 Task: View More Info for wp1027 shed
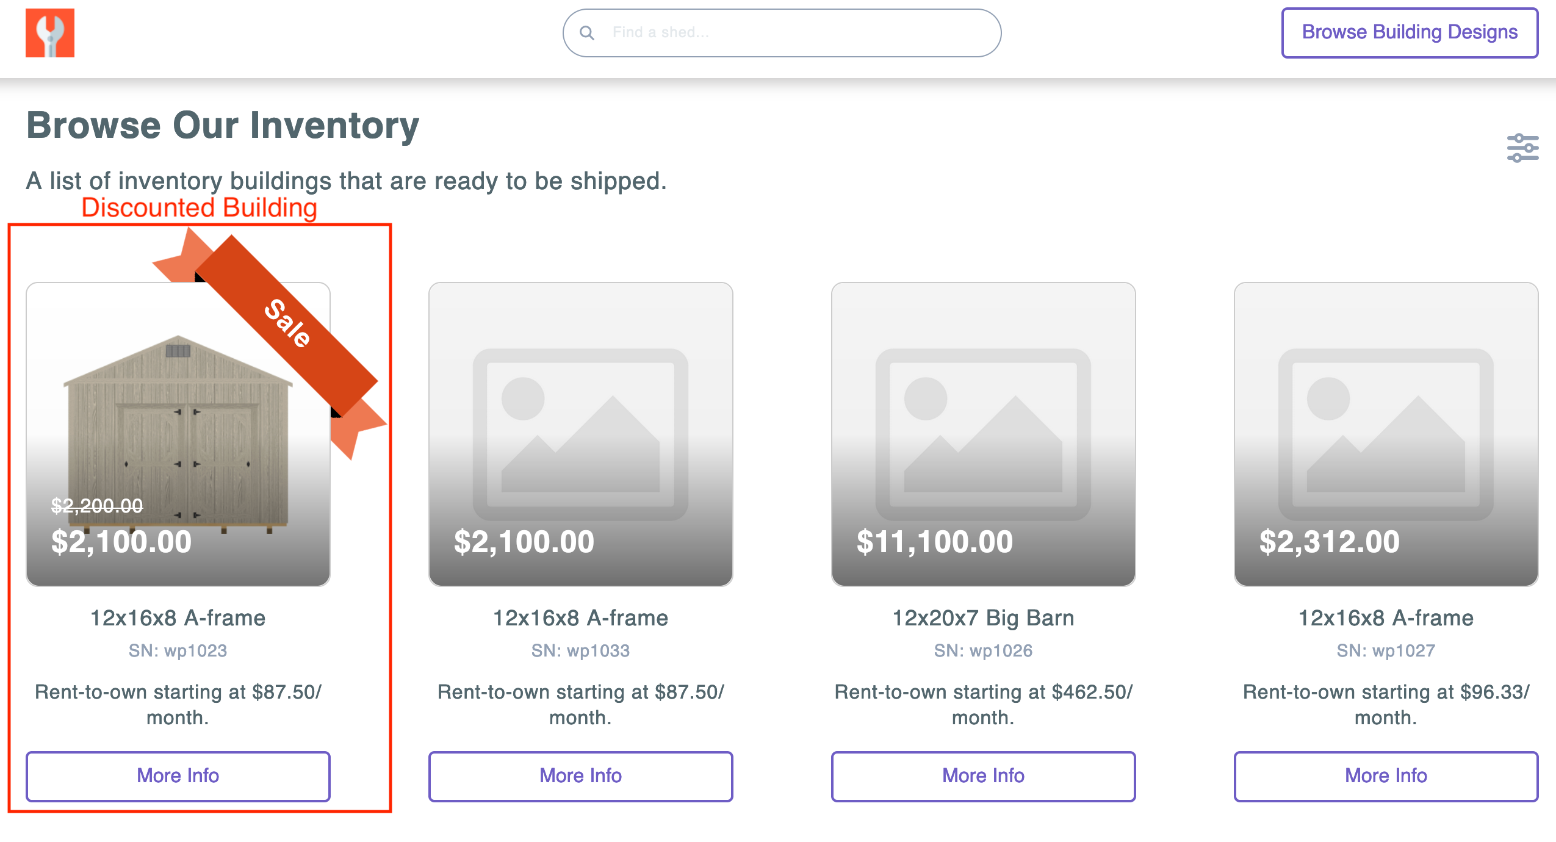tap(1386, 775)
